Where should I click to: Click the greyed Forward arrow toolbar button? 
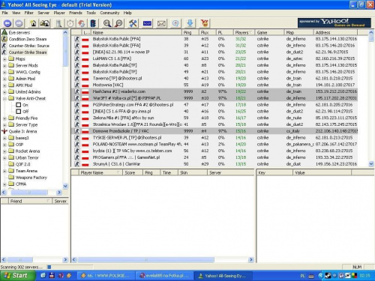pos(19,23)
